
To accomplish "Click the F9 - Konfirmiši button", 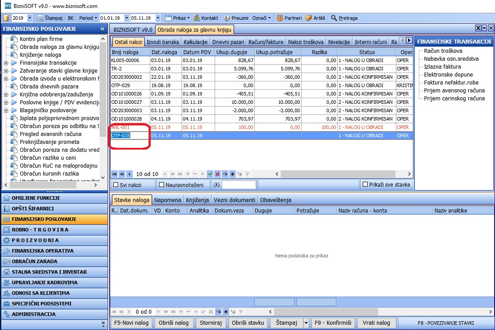I will 333,323.
